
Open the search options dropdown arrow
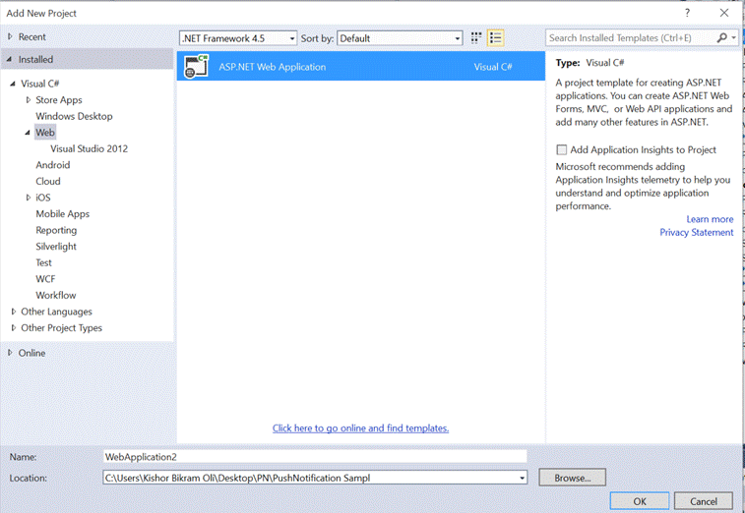point(734,37)
